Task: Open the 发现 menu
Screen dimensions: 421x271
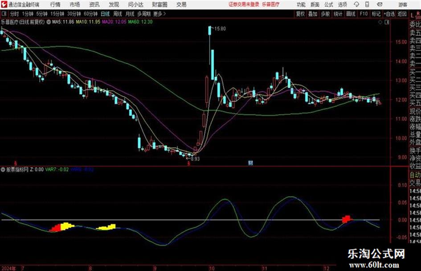Action: (114, 4)
